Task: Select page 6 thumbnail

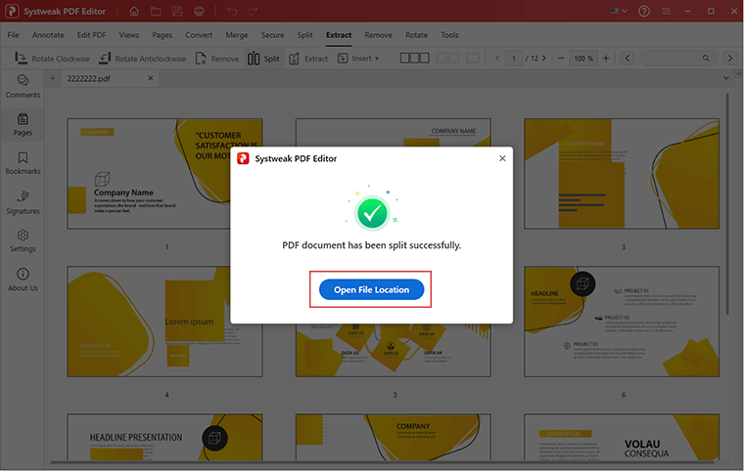Action: pos(622,321)
